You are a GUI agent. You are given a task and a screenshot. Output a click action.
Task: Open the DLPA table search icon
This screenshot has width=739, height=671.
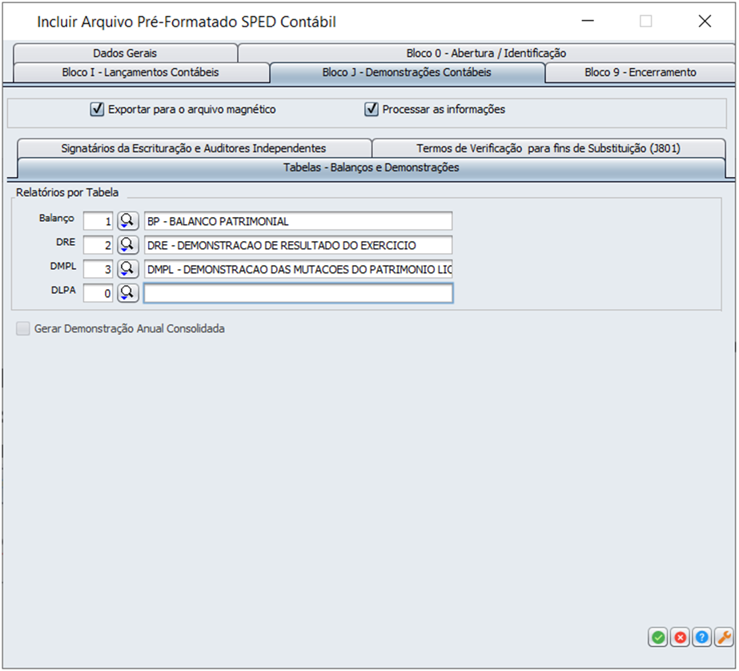(x=128, y=293)
